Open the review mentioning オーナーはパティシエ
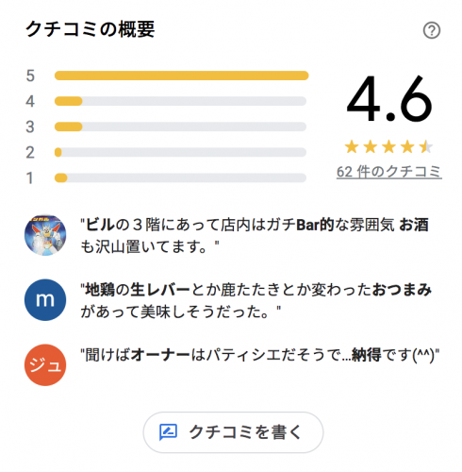The image size is (462, 472). click(x=260, y=355)
